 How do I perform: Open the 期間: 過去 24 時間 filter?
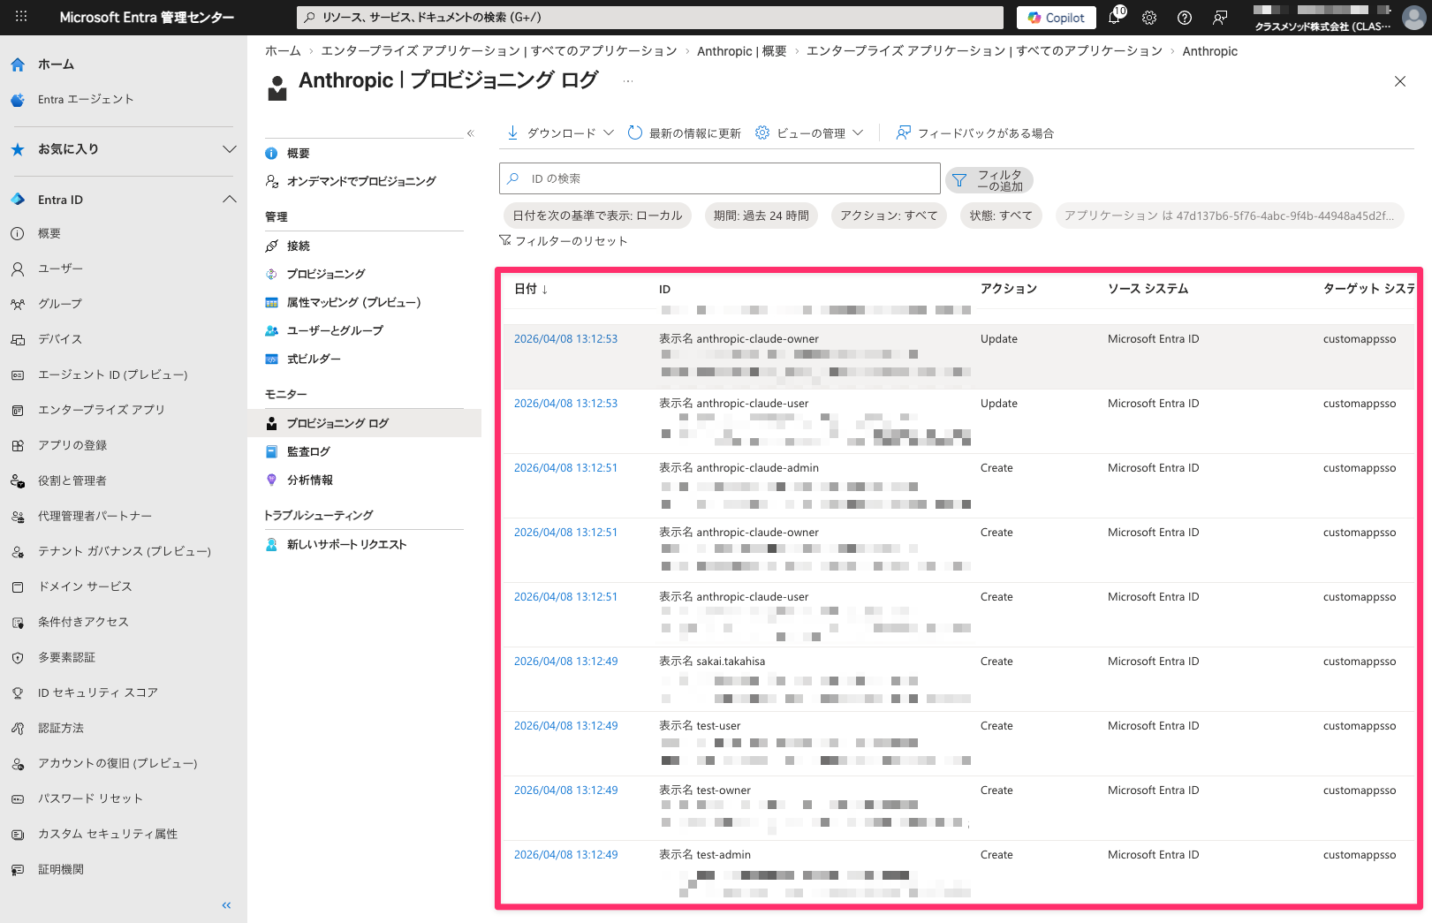tap(761, 216)
